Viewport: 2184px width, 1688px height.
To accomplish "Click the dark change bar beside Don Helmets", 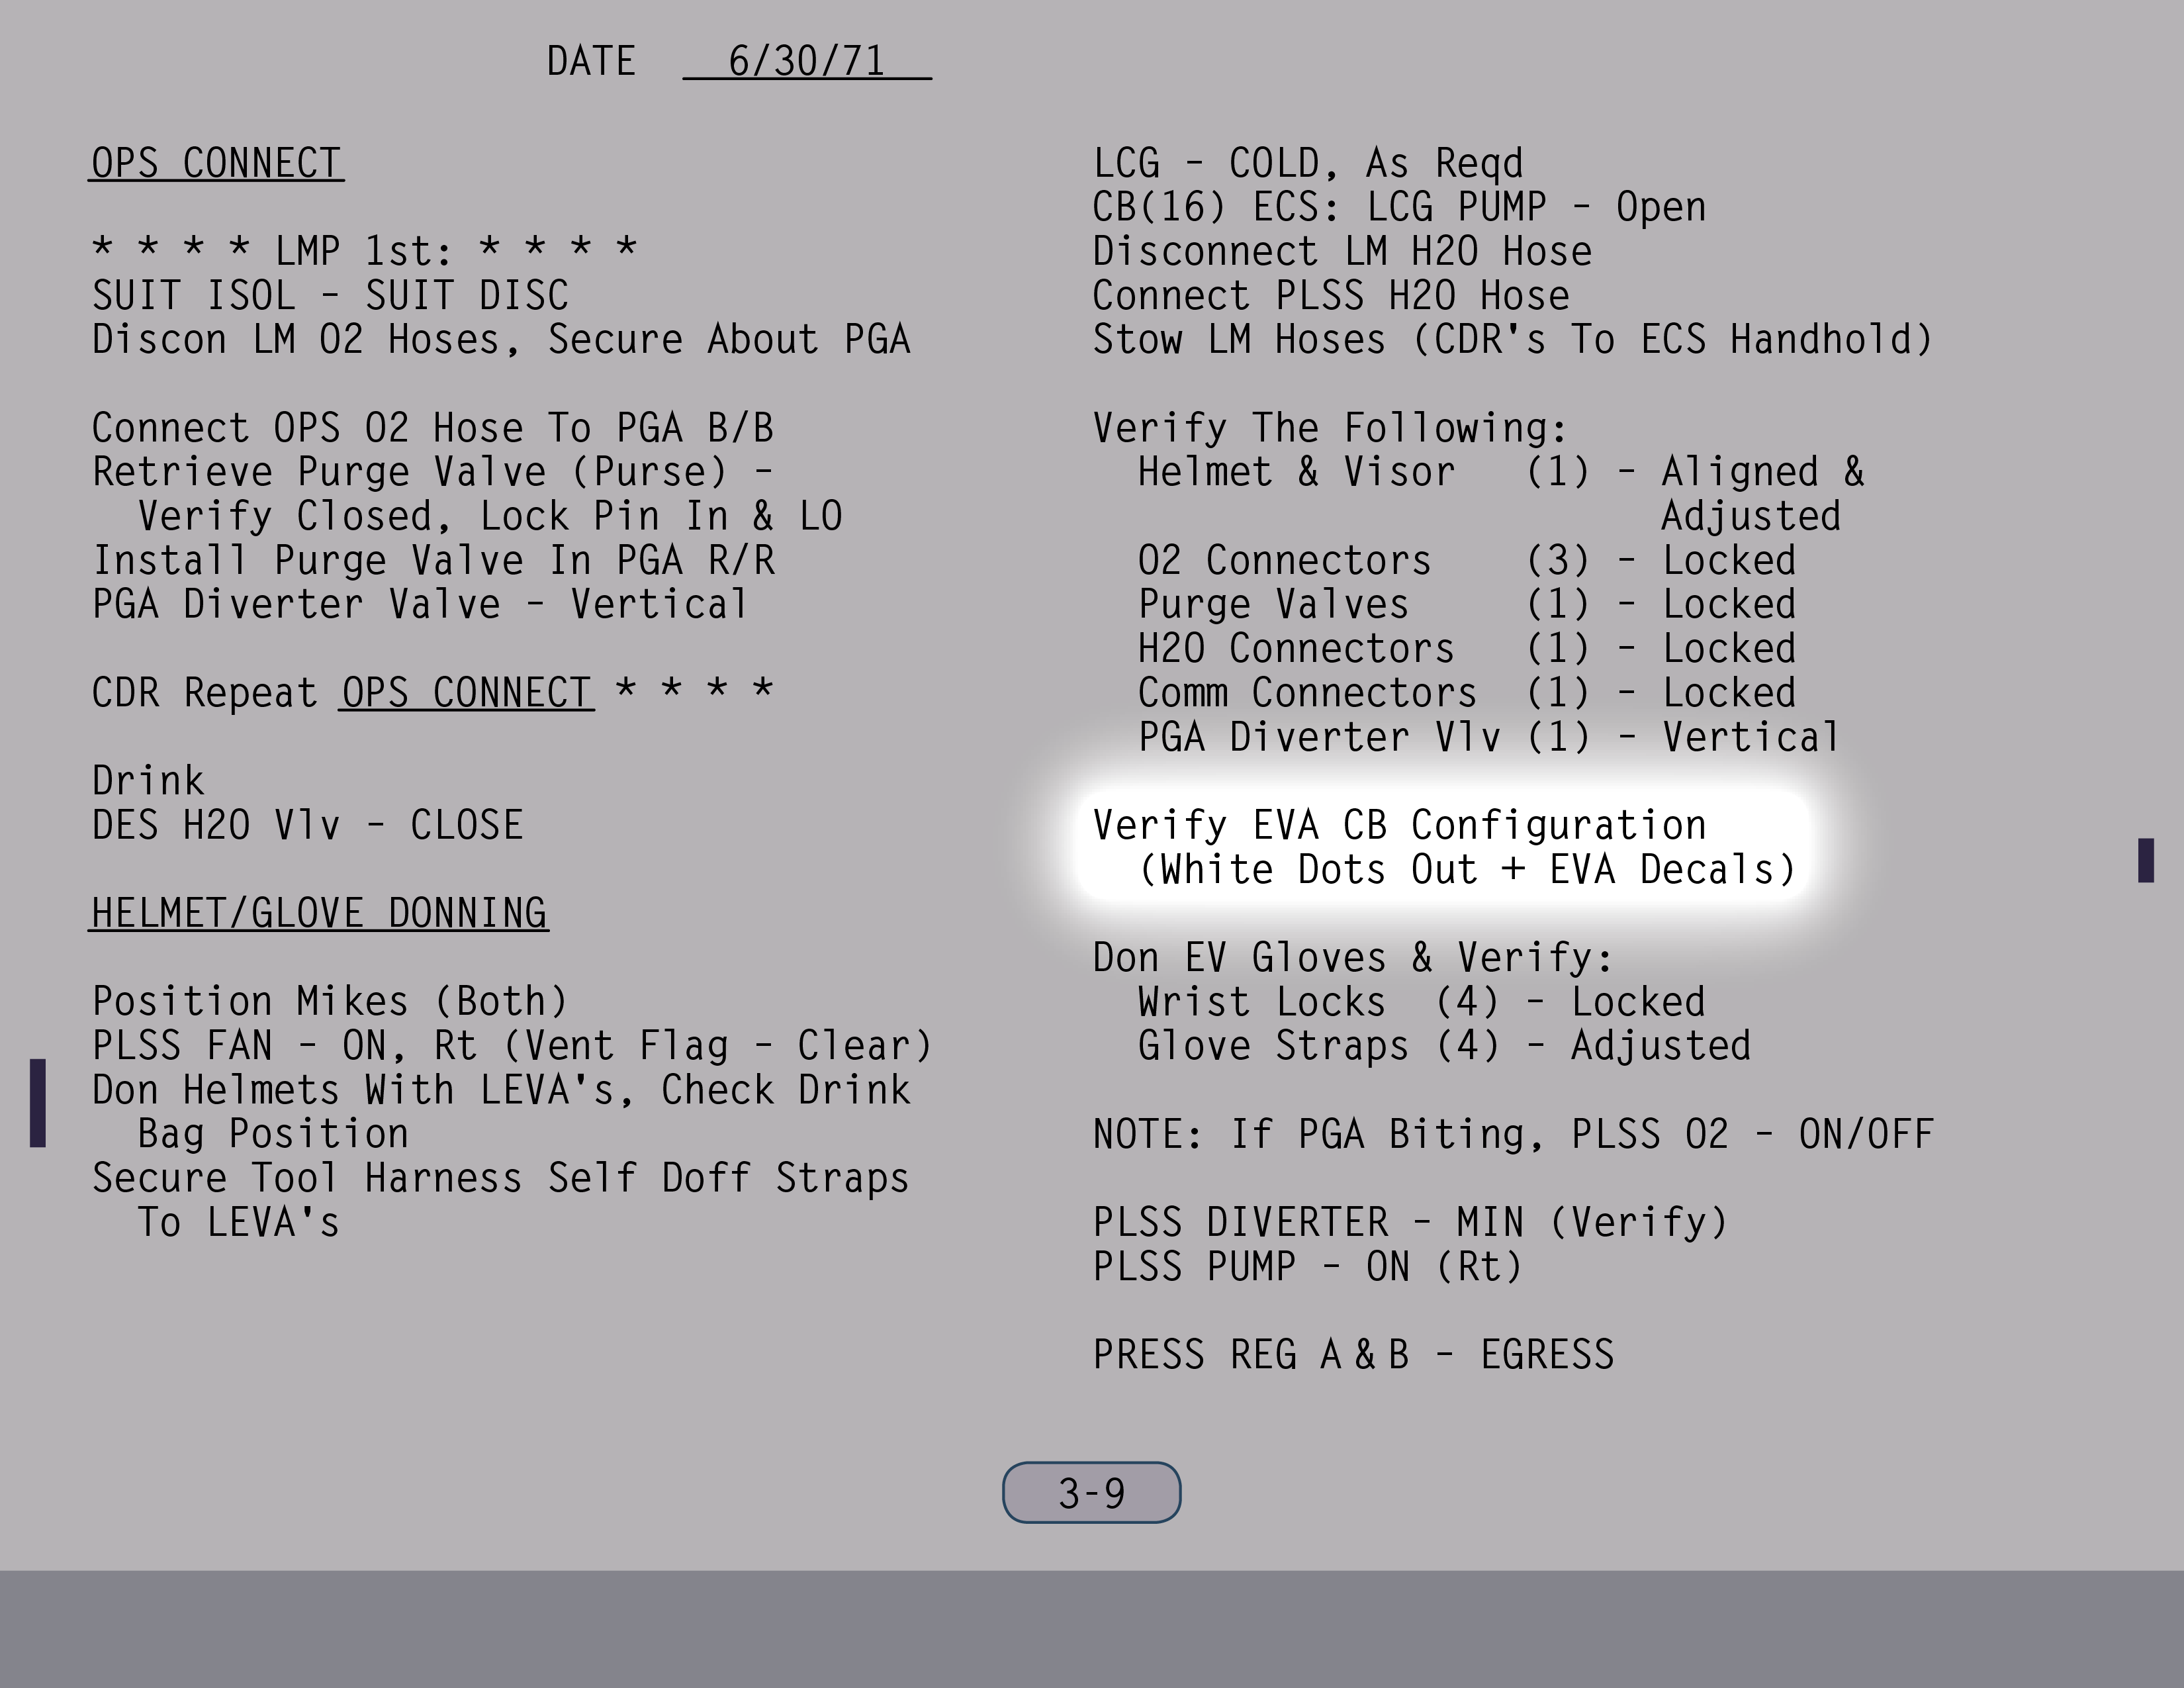I will click(x=38, y=1103).
